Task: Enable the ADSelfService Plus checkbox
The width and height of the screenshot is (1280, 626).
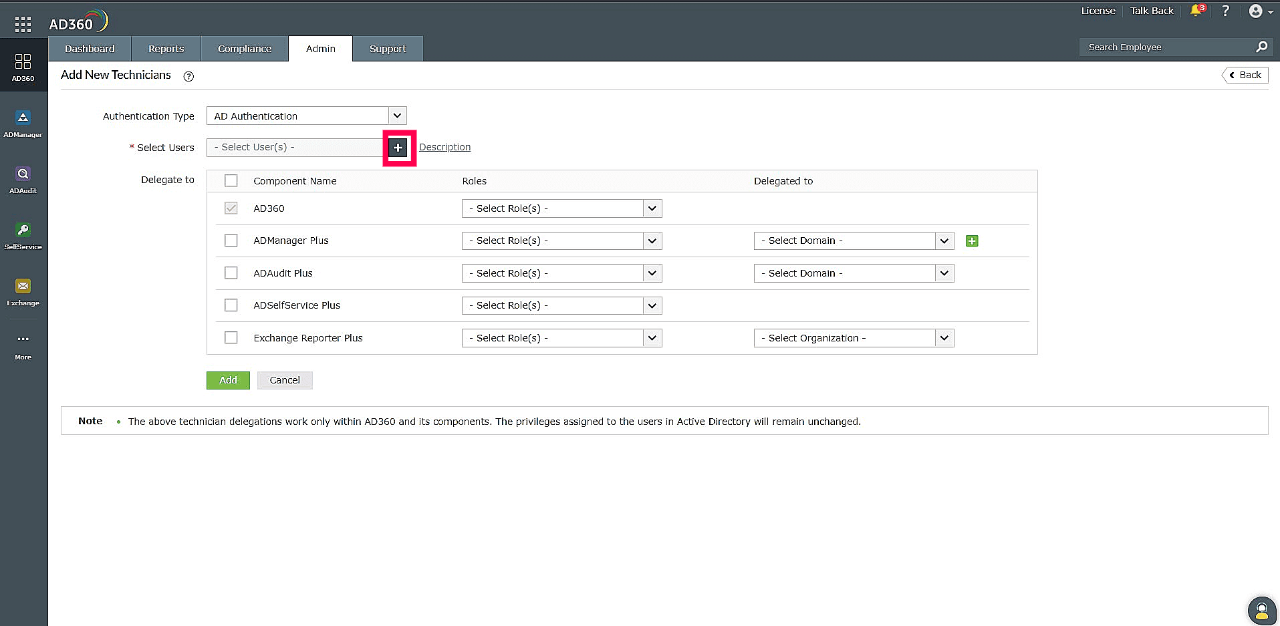Action: [x=231, y=305]
